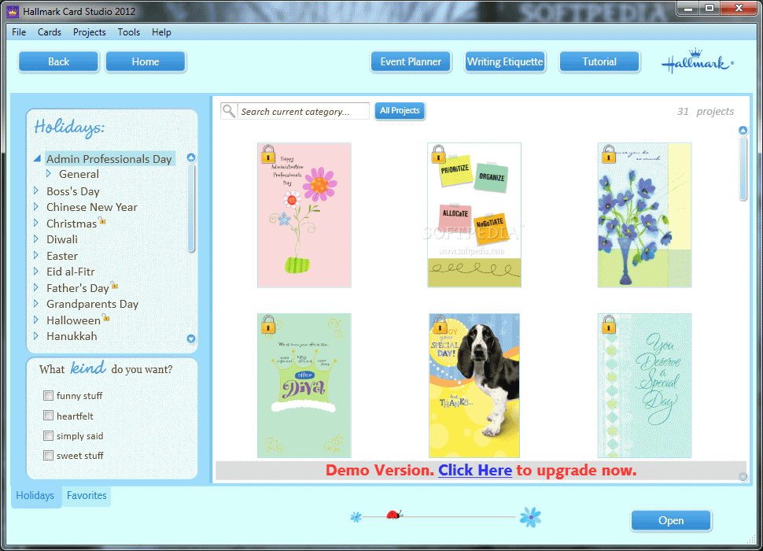The width and height of the screenshot is (763, 551).
Task: Click the holiday list scrollbar thumb
Action: point(191,208)
